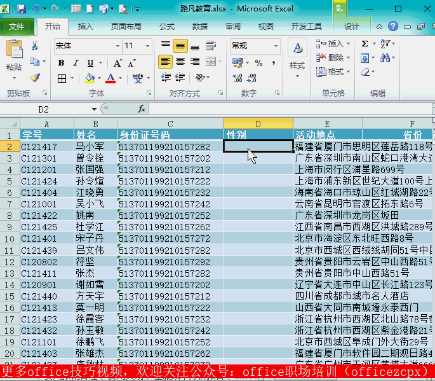Click the Copy icon in clipboard group
This screenshot has width=435, height=381.
point(34,62)
